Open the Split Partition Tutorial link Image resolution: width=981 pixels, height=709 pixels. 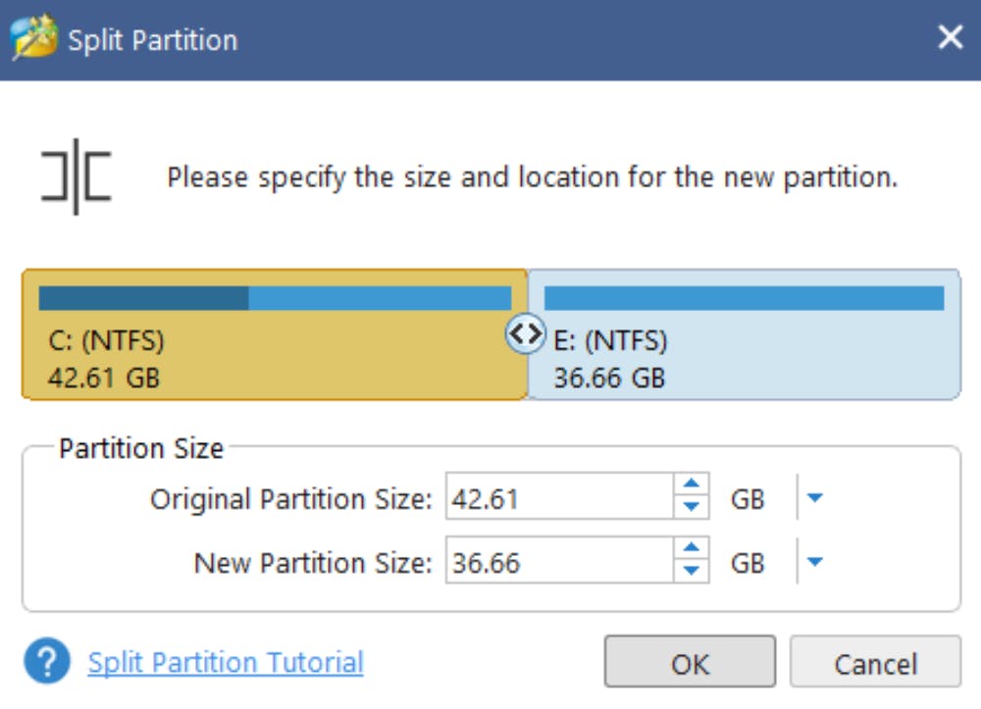click(226, 663)
